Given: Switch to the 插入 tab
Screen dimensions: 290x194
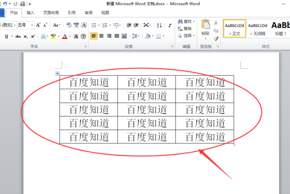Looking at the screenshot, I should point(30,13).
